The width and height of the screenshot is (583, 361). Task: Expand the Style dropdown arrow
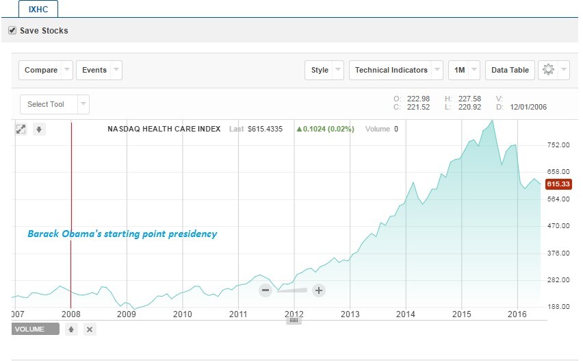point(338,70)
